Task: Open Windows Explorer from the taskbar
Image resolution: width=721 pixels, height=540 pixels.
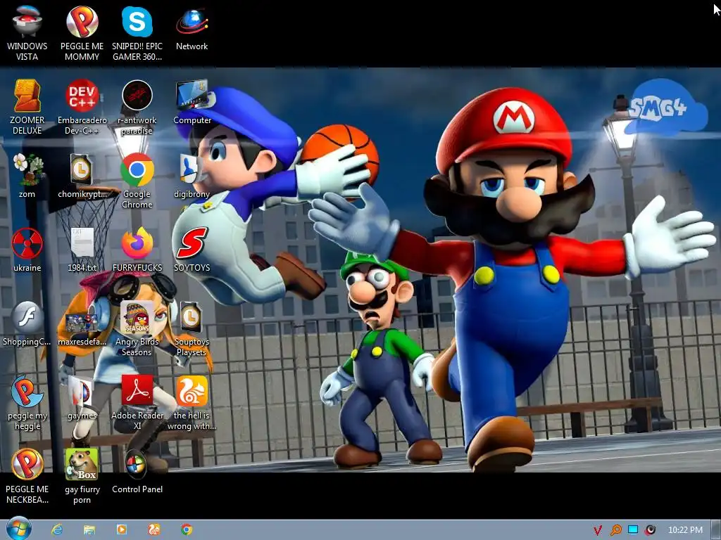Action: pos(89,530)
